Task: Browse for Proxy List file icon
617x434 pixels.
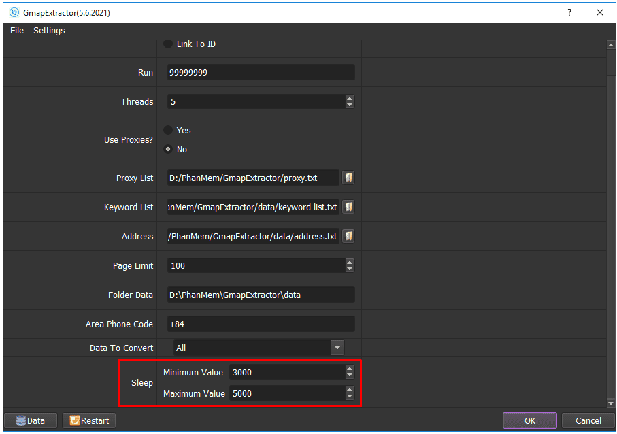Action: click(x=348, y=178)
